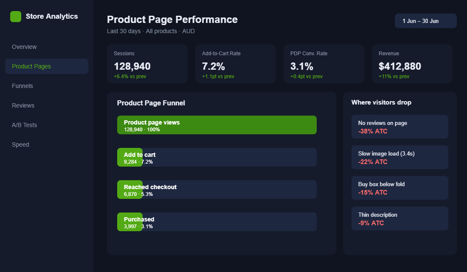
Task: Click the green Store Analytics logo icon
Action: [15, 17]
